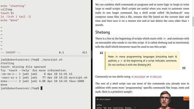The height and width of the screenshot is (109, 194).
Task: Click '#!/bin/bash' line in dark code block
Action: (x=103, y=99)
